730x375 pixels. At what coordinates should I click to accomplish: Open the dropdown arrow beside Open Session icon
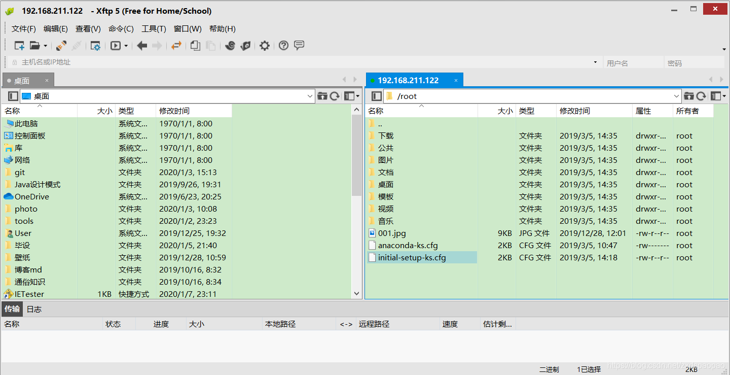click(45, 46)
